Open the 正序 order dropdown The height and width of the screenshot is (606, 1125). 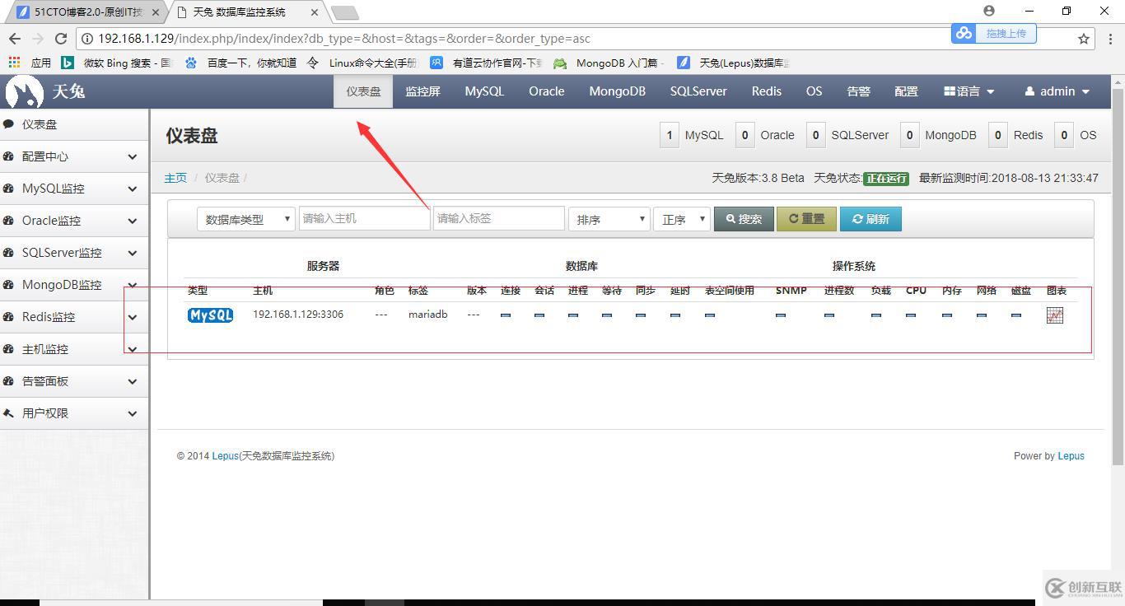click(681, 219)
